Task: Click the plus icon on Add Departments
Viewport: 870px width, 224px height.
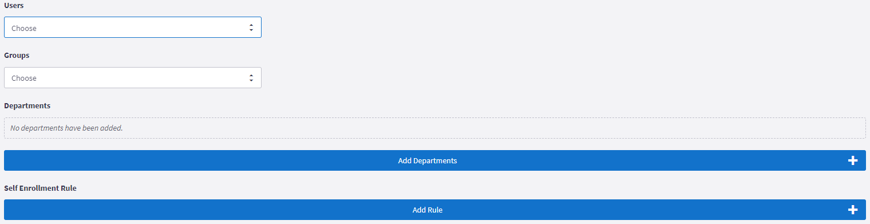Action: (853, 160)
